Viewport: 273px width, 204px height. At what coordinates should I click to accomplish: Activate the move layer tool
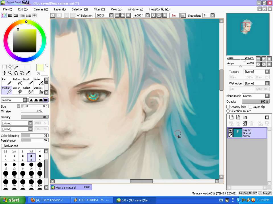(x=5, y=73)
